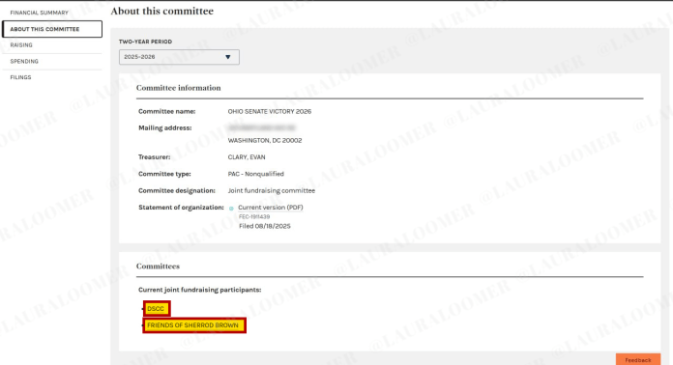Click the Treasurer label
The image size is (673, 365).
[x=155, y=157]
